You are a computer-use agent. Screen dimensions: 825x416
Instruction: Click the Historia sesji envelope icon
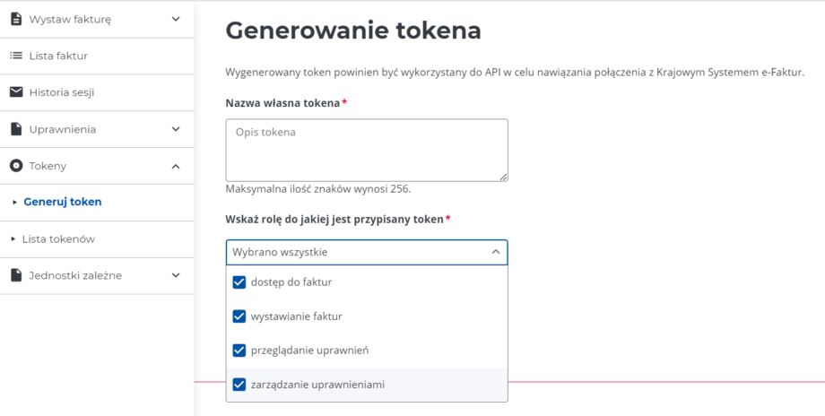pyautogui.click(x=16, y=92)
